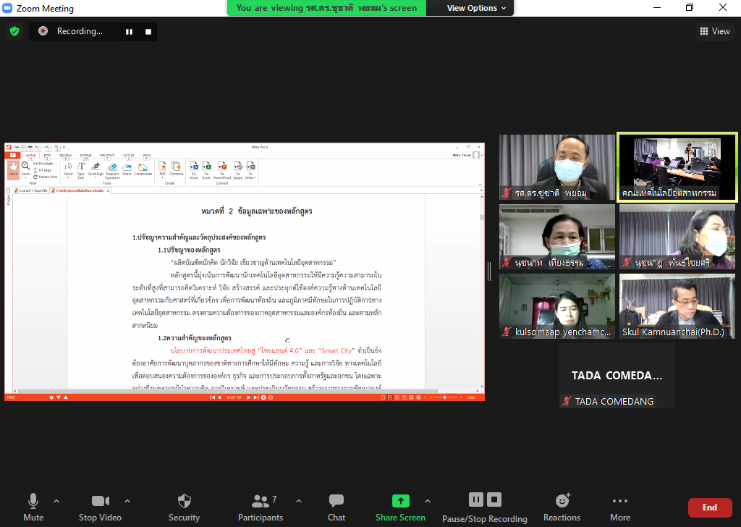
Task: Click the Combine files icon
Action: [177, 168]
